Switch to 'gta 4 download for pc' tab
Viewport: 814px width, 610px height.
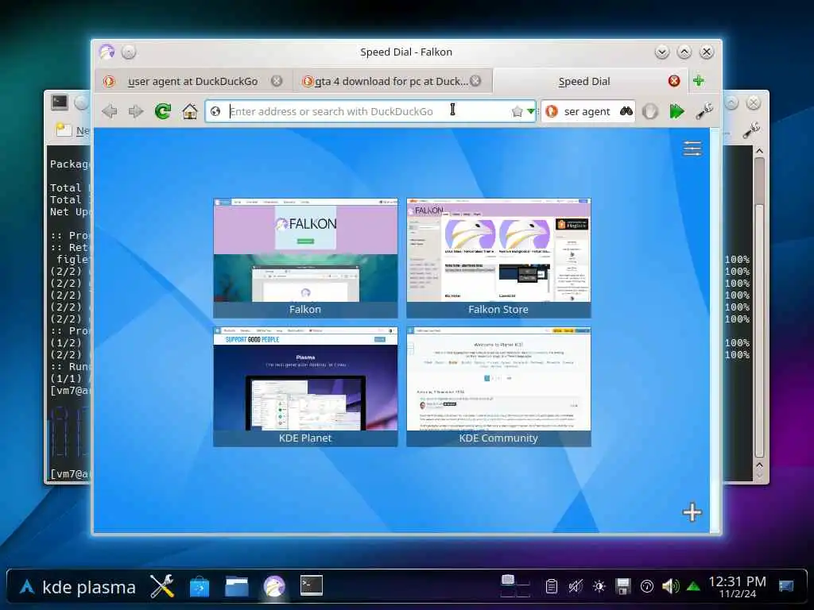[x=391, y=81]
